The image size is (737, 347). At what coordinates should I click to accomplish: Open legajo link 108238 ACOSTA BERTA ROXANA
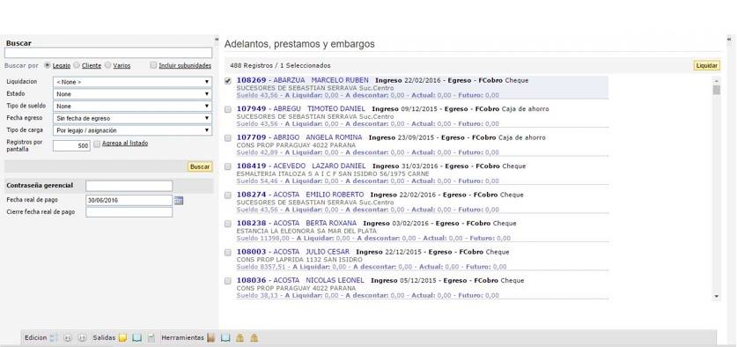(x=297, y=223)
